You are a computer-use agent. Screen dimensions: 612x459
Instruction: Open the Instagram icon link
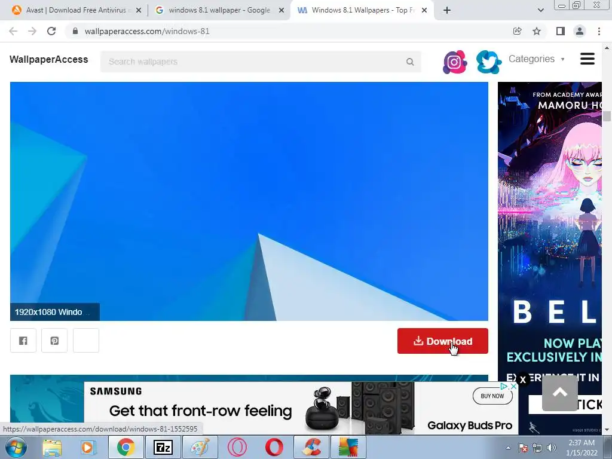click(455, 62)
